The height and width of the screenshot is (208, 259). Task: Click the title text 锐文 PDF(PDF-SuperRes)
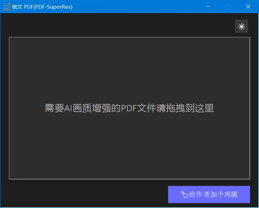[x=42, y=7]
